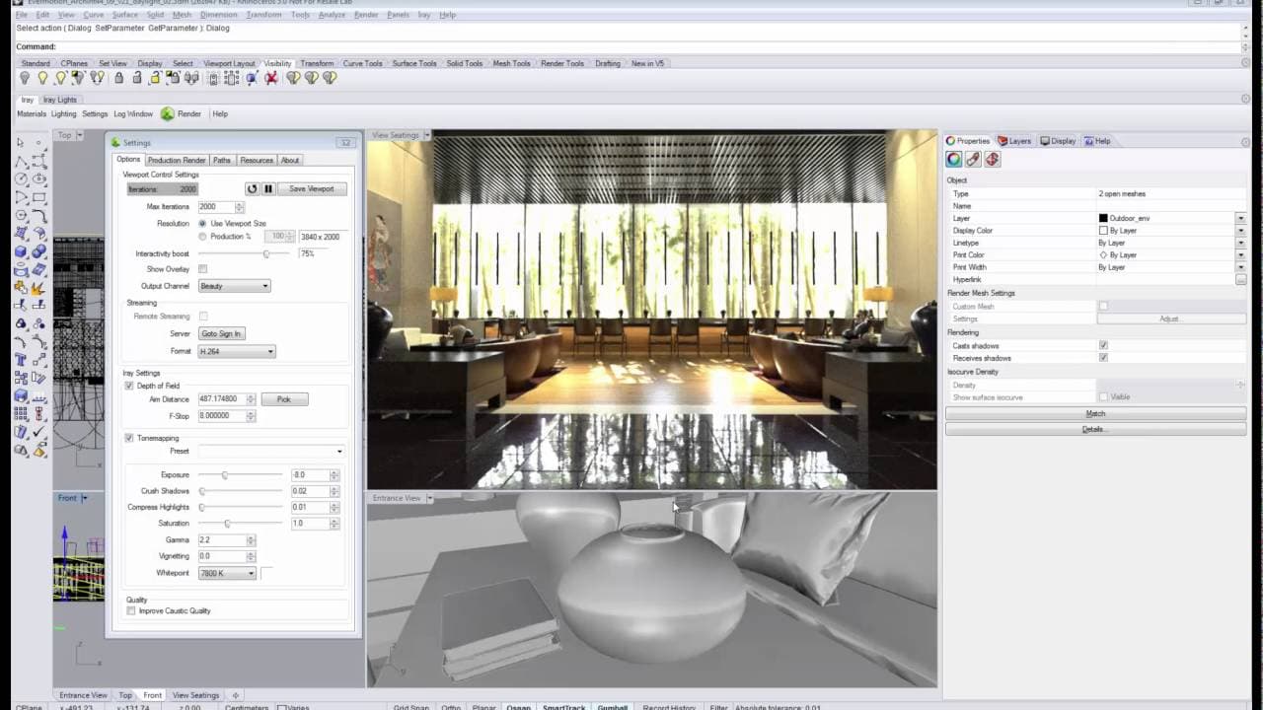This screenshot has width=1263, height=710.
Task: Open the Print Color dropdown arrow
Action: click(1240, 255)
